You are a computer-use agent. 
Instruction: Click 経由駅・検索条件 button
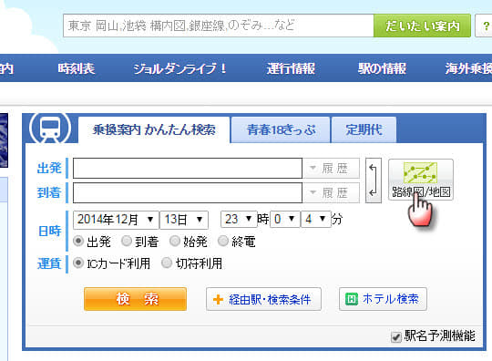[263, 299]
